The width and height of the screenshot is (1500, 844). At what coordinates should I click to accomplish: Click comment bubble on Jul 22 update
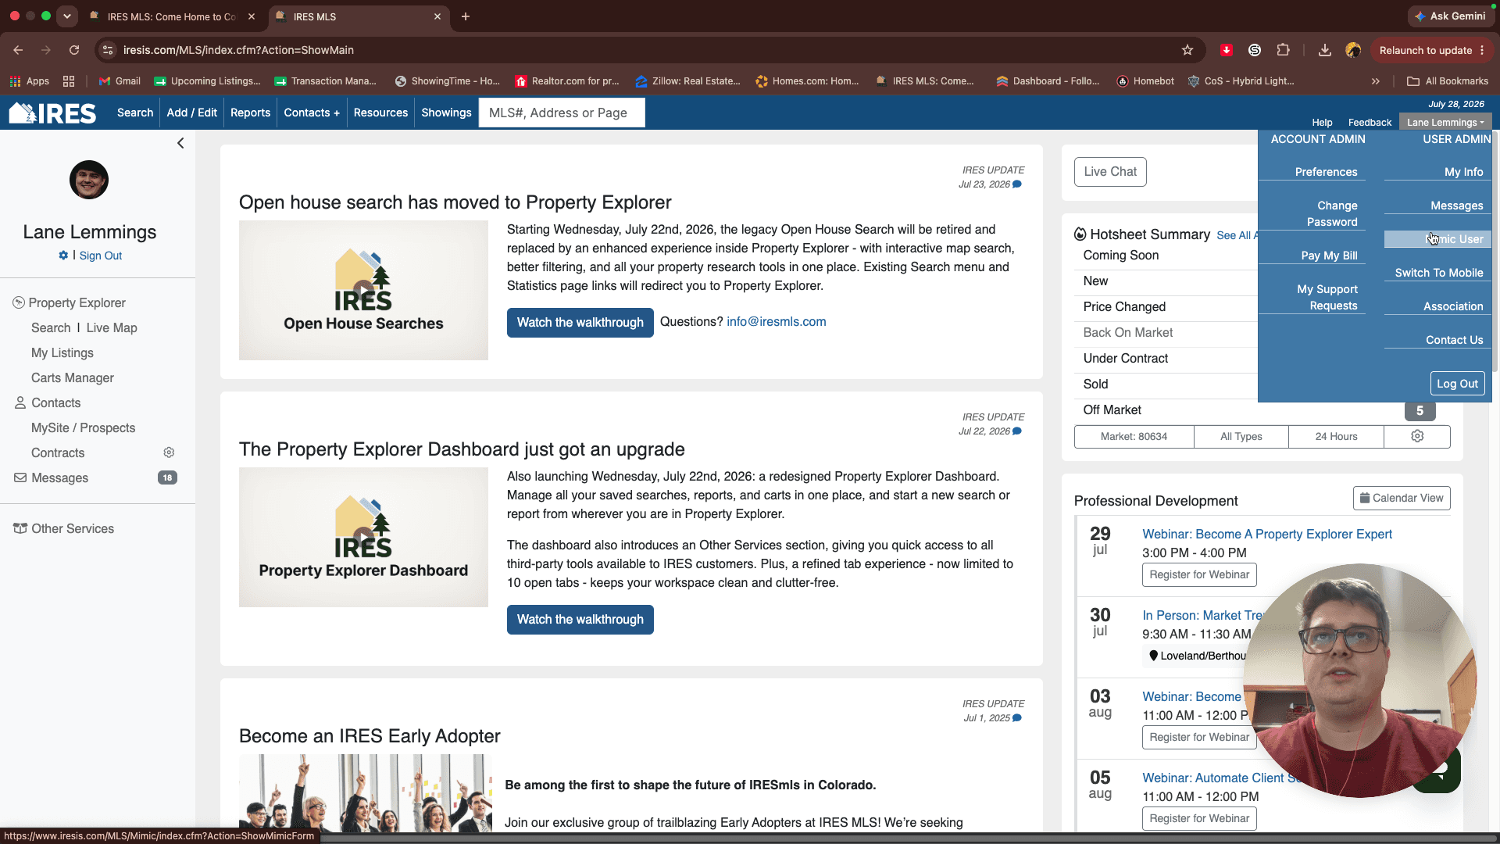click(x=1017, y=431)
